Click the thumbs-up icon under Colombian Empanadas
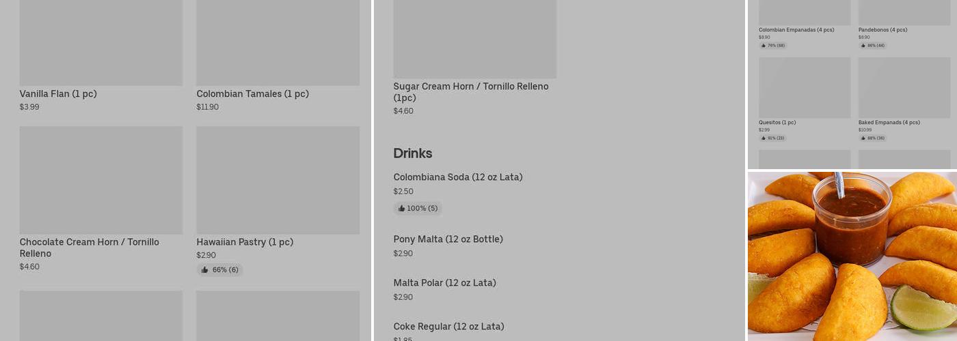The height and width of the screenshot is (341, 957). coord(763,46)
